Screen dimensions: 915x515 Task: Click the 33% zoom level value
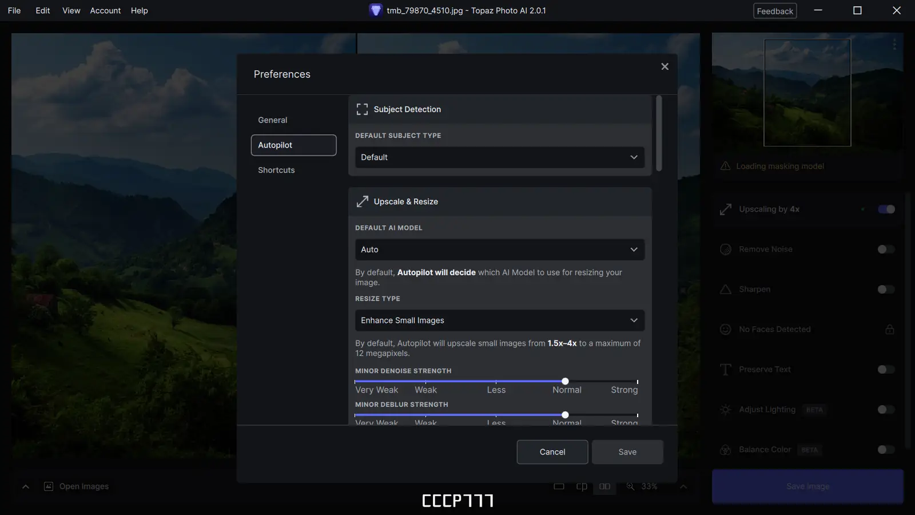pyautogui.click(x=649, y=486)
